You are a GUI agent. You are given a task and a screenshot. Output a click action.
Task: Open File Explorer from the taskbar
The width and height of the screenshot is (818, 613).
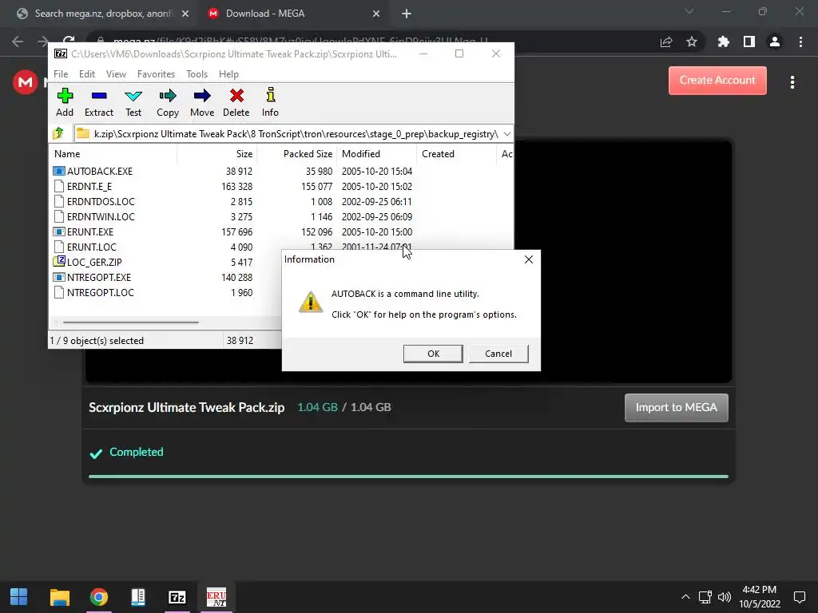point(59,597)
